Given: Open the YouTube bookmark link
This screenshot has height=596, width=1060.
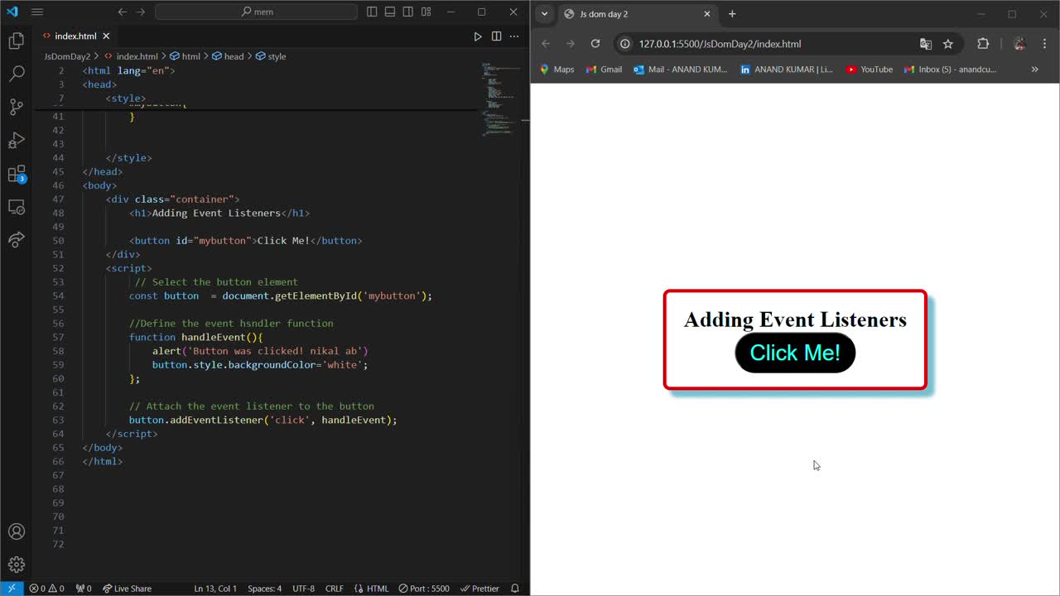Looking at the screenshot, I should 870,70.
